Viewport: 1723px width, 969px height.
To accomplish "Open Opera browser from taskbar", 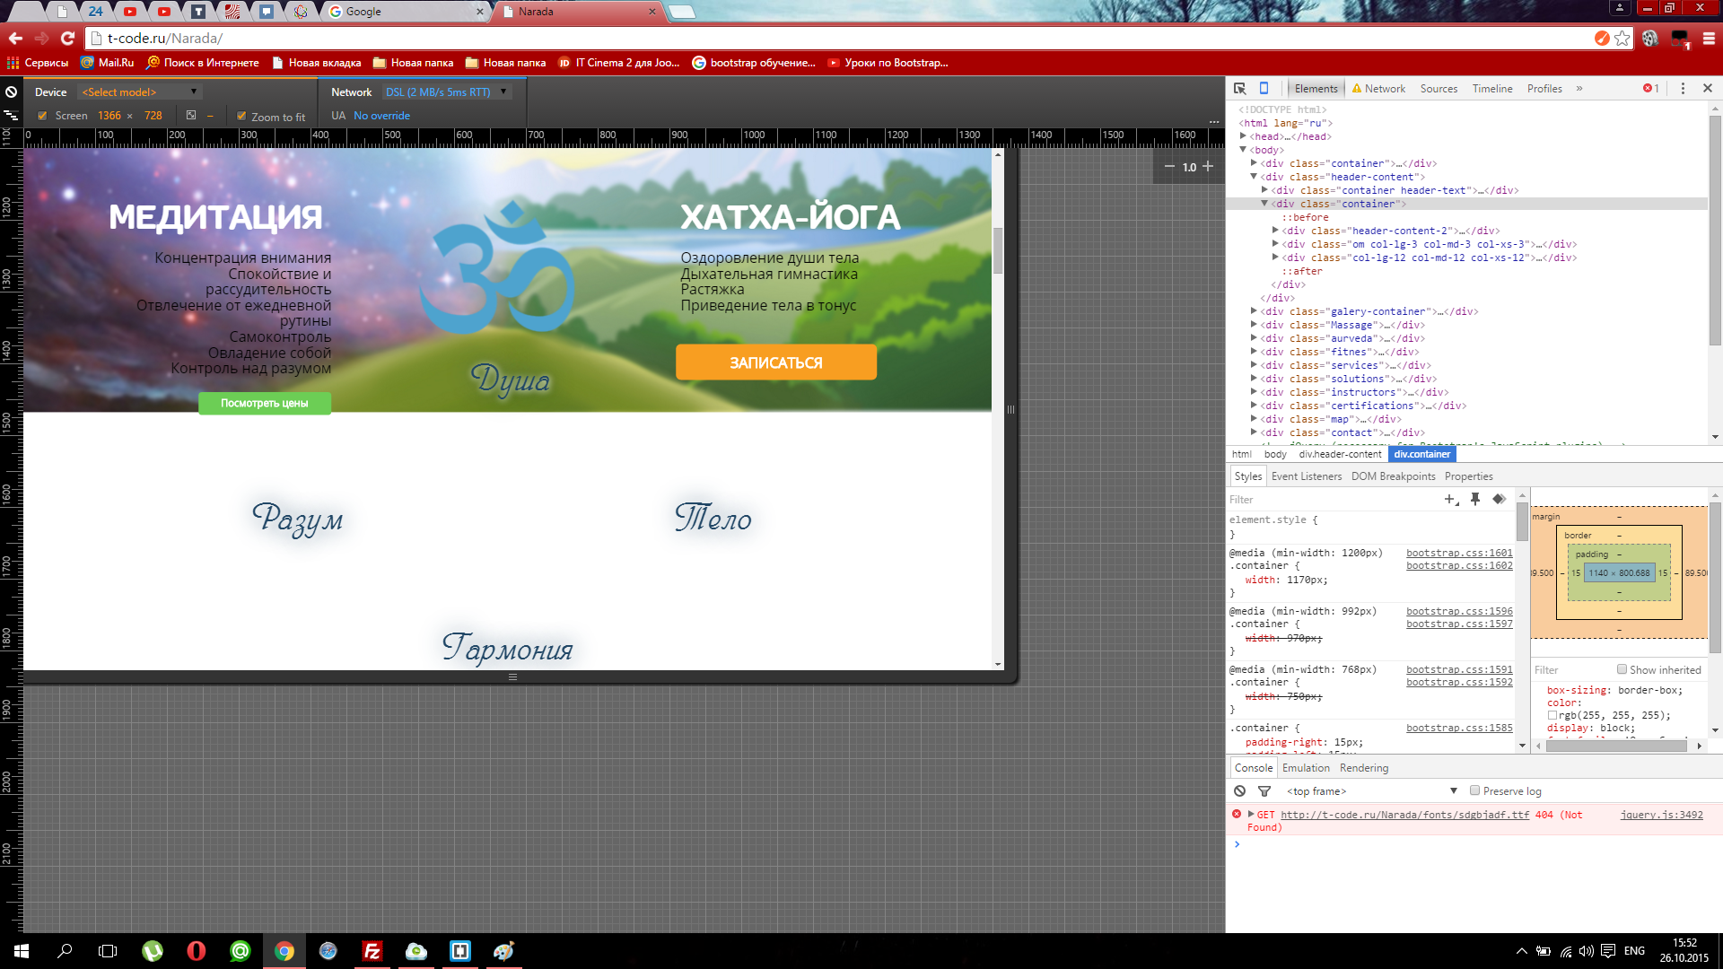I will click(x=196, y=951).
